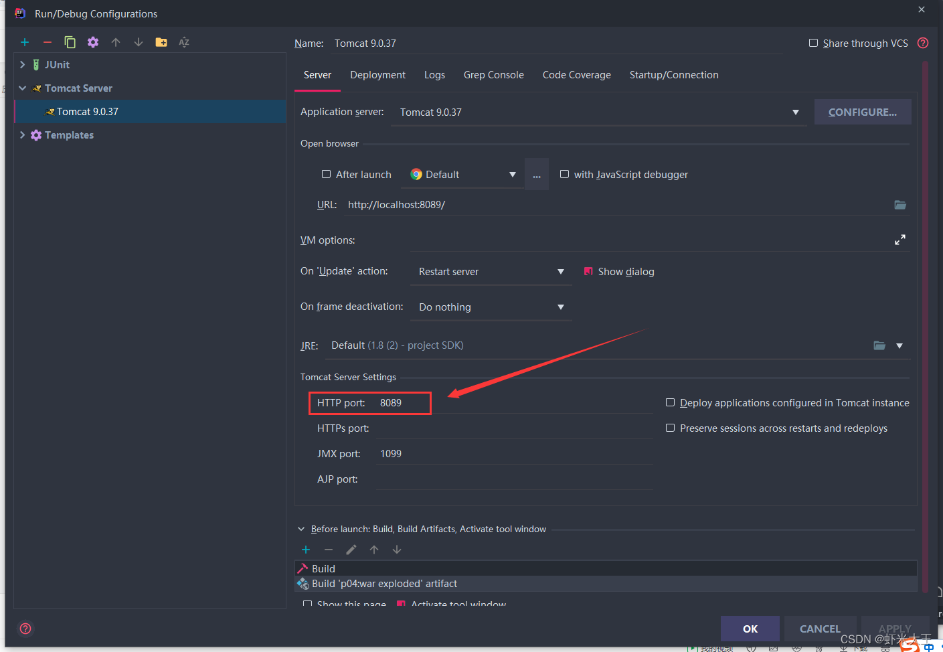Toggle Show dialog checkbox
Image resolution: width=943 pixels, height=652 pixels.
click(x=588, y=271)
